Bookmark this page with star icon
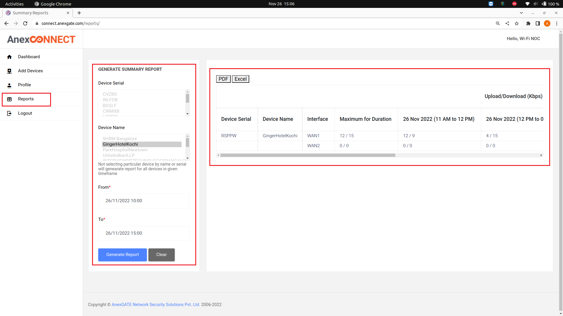Viewport: 563px width, 316px height. (x=517, y=23)
